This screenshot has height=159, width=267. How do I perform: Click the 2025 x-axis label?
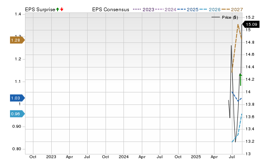(196, 157)
